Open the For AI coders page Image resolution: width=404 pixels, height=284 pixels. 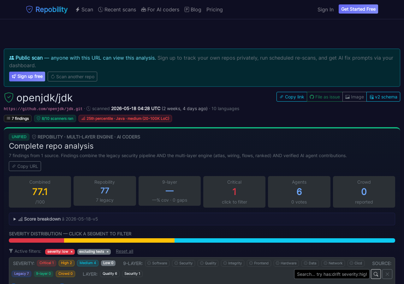160,9
